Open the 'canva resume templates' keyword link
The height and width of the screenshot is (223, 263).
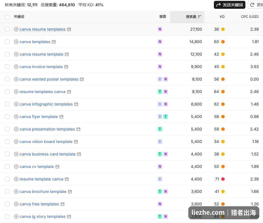[42, 29]
